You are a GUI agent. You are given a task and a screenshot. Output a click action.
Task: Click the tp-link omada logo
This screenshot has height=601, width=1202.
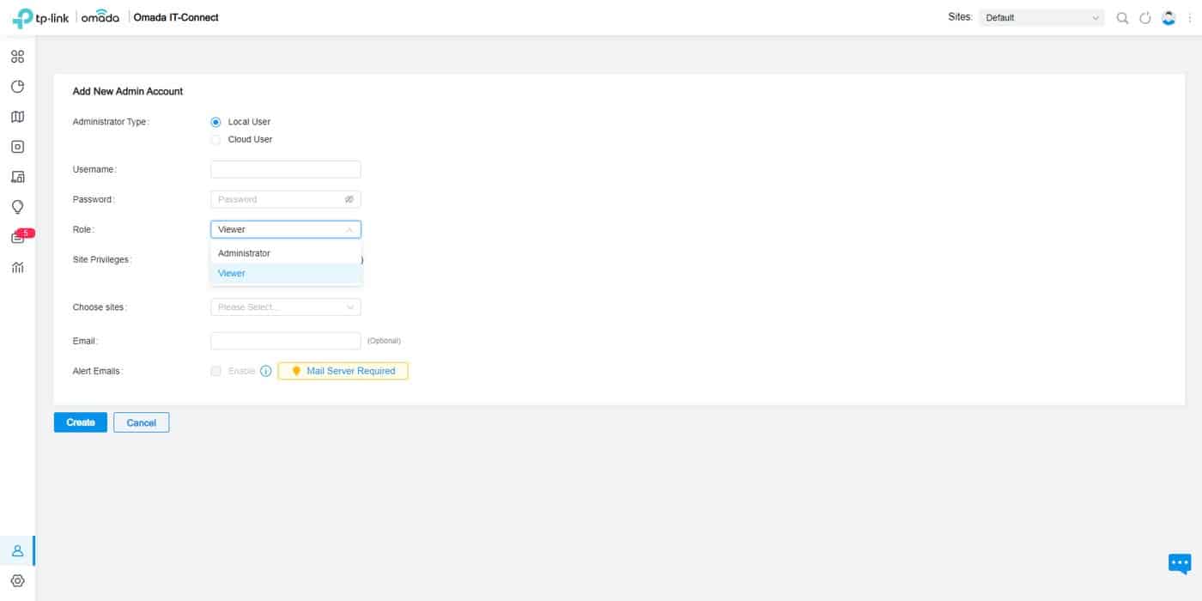pyautogui.click(x=65, y=17)
